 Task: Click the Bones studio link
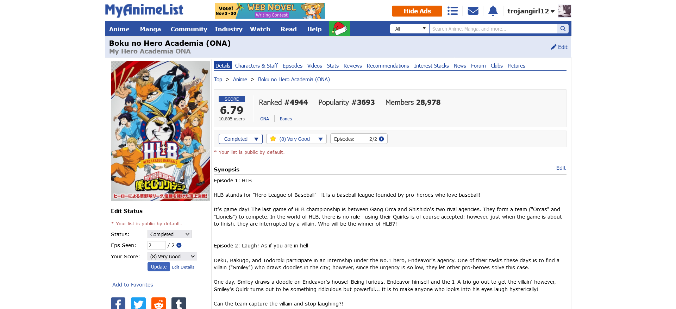coord(286,119)
